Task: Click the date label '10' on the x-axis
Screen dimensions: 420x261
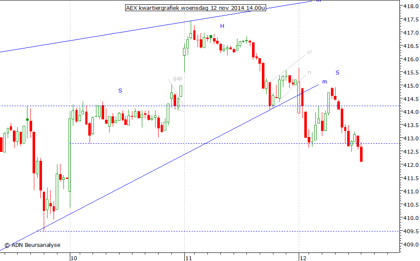Action: click(73, 258)
